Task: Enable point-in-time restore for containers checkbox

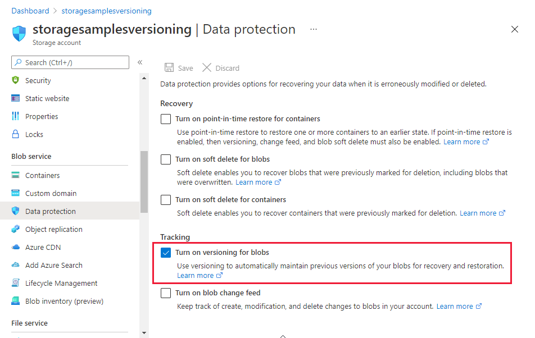Action: [x=166, y=119]
